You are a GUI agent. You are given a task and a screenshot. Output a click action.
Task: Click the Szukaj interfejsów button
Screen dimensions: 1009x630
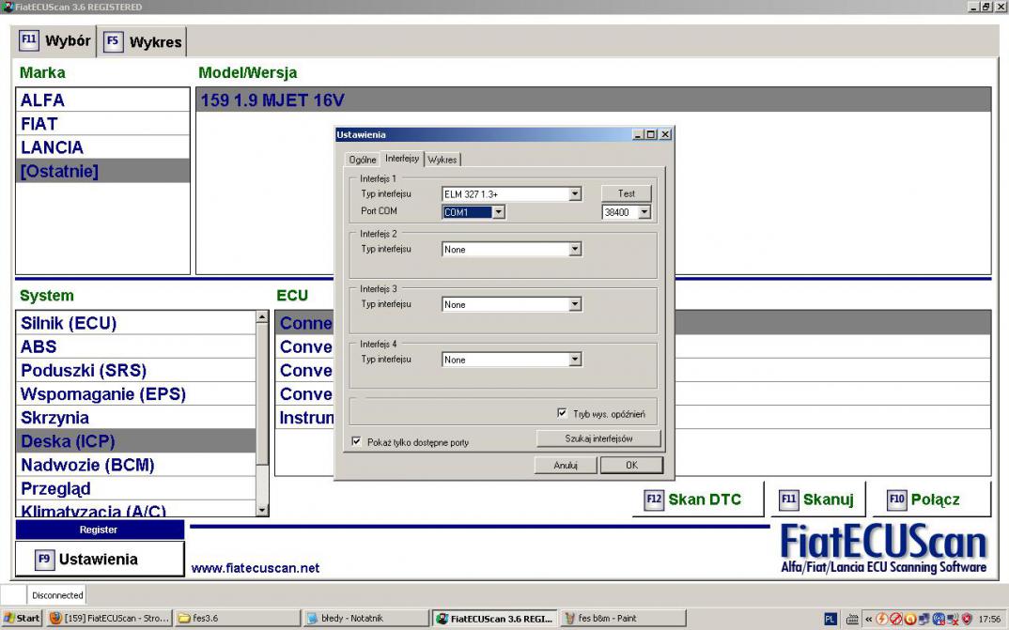click(598, 438)
